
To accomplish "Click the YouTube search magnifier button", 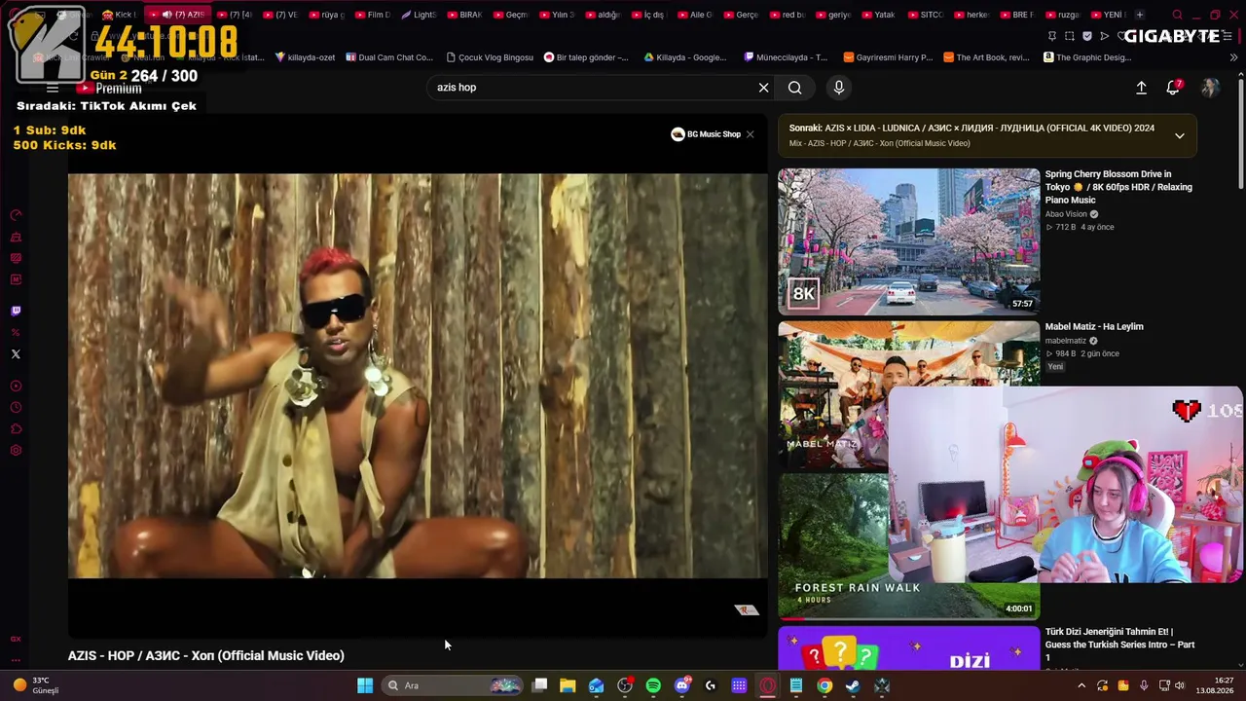I will pos(795,88).
